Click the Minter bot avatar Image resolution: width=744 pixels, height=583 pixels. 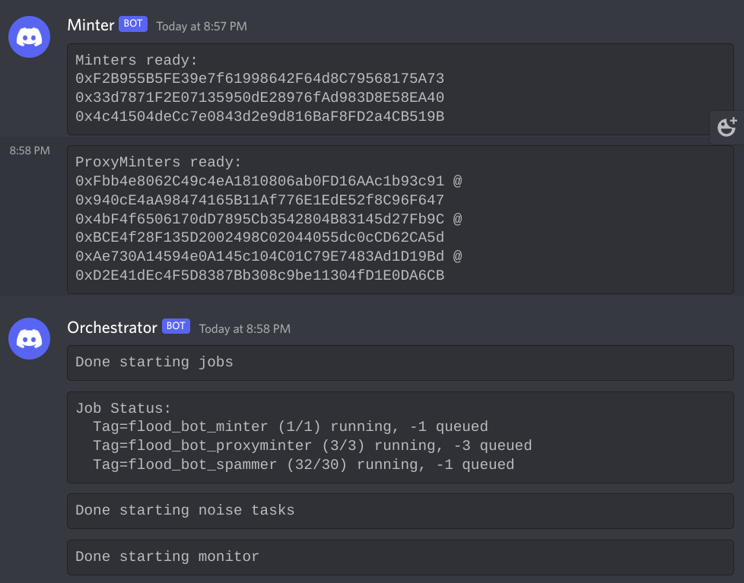[30, 37]
